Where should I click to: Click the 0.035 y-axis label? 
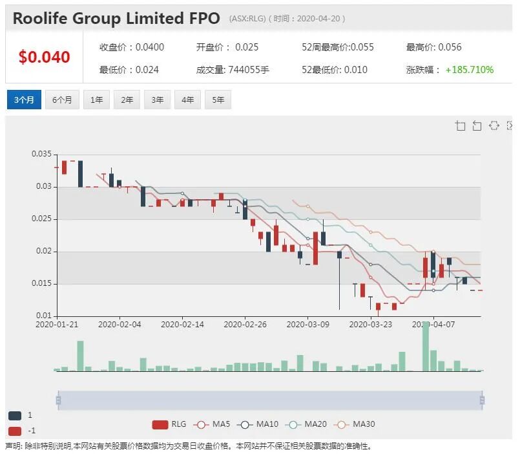(41, 154)
